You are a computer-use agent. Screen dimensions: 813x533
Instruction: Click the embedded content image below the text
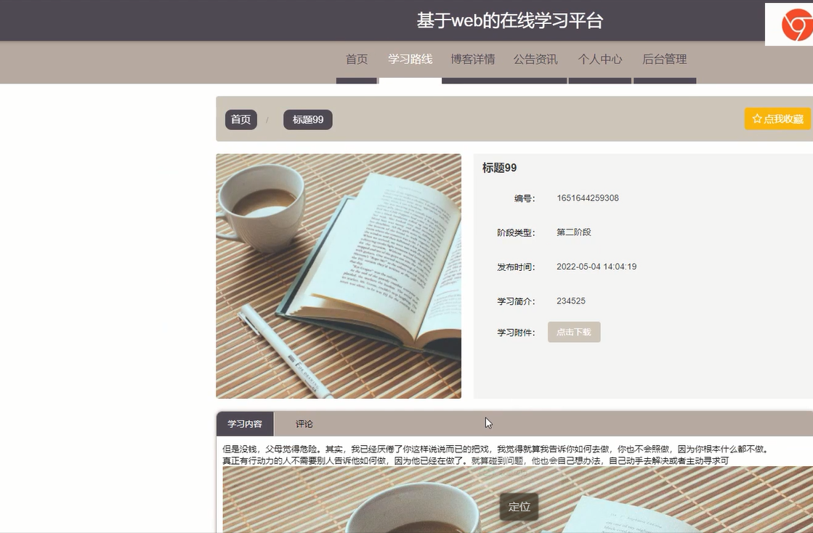pyautogui.click(x=517, y=500)
